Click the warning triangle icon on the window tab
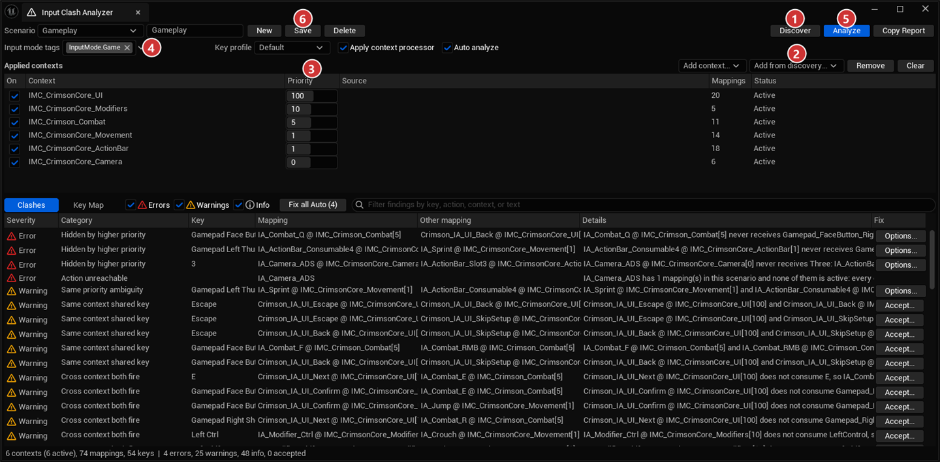Viewport: 940px width, 462px height. [31, 12]
